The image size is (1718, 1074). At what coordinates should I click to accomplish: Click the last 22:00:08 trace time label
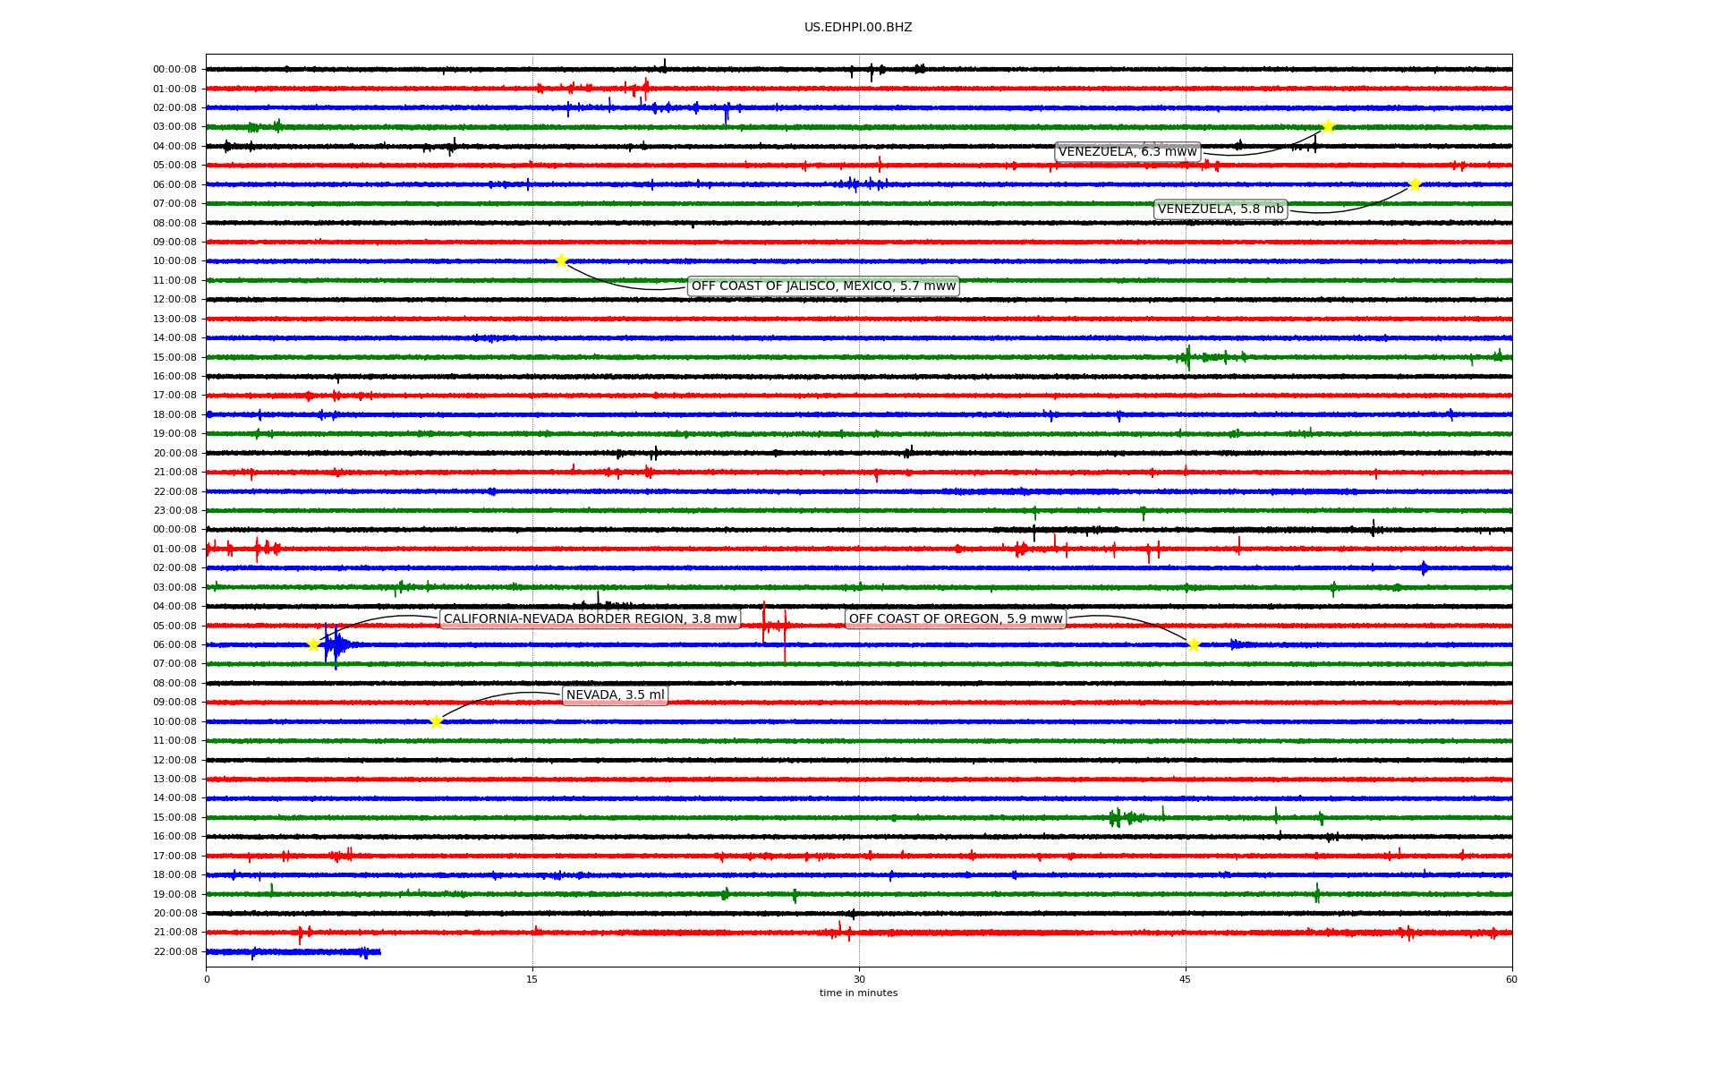[174, 951]
